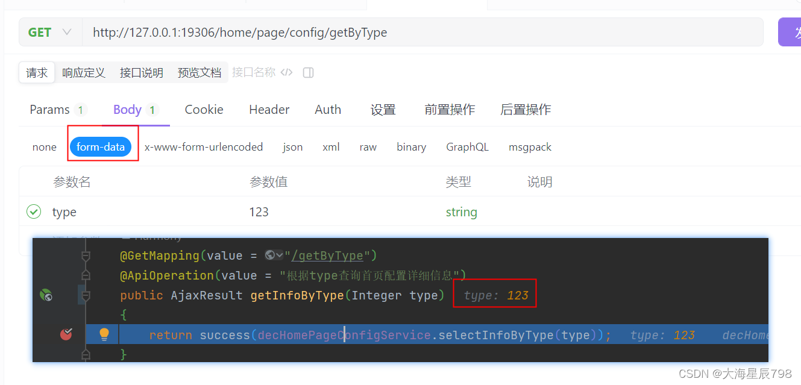Click the red verified breakpoint icon
This screenshot has height=385, width=801.
66,334
